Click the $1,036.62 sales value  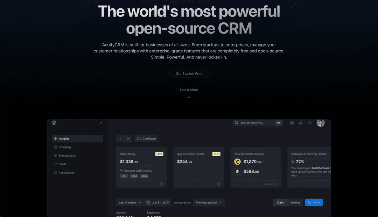tap(129, 162)
